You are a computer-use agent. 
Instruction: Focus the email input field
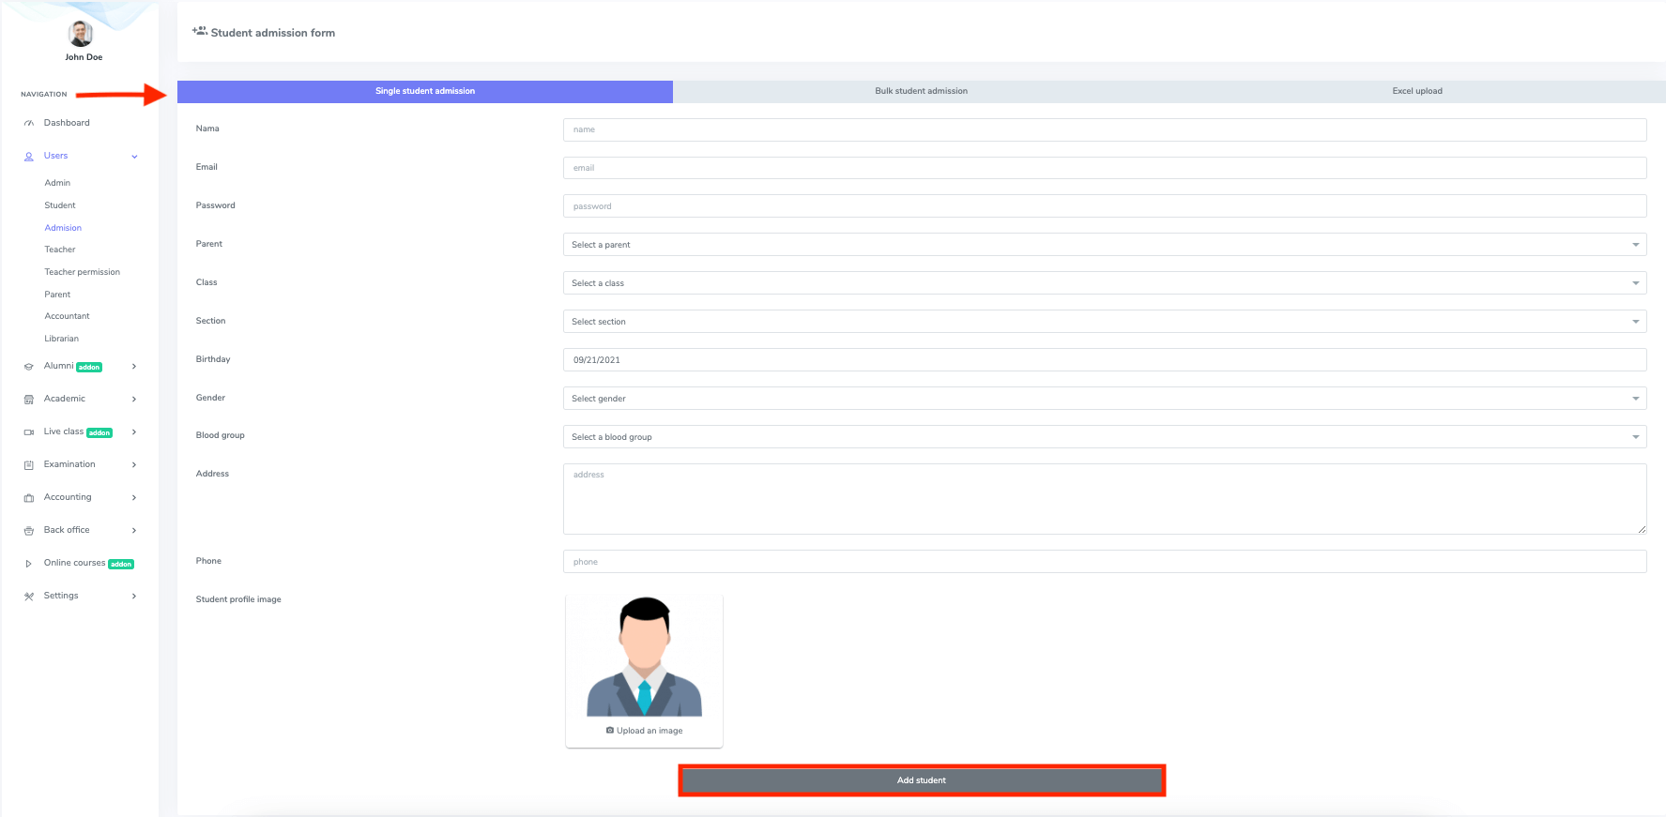click(x=1104, y=168)
